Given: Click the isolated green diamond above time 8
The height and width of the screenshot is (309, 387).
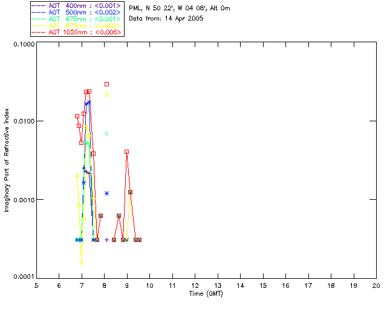Looking at the screenshot, I should [x=106, y=134].
